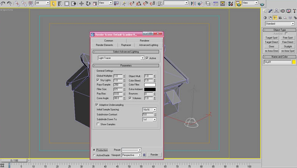Collapse the Select Advanced Lighting rollout
Viewport: 297px width, 168px height.
[126, 52]
